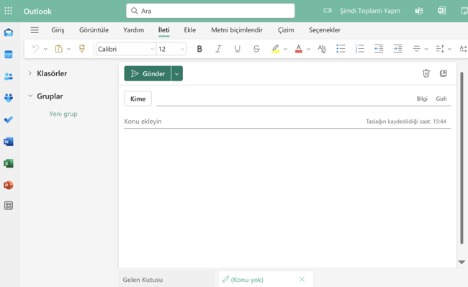Screen dimensions: 468x287
Task: Show the Bilgi (Cc) field
Action: 422,99
